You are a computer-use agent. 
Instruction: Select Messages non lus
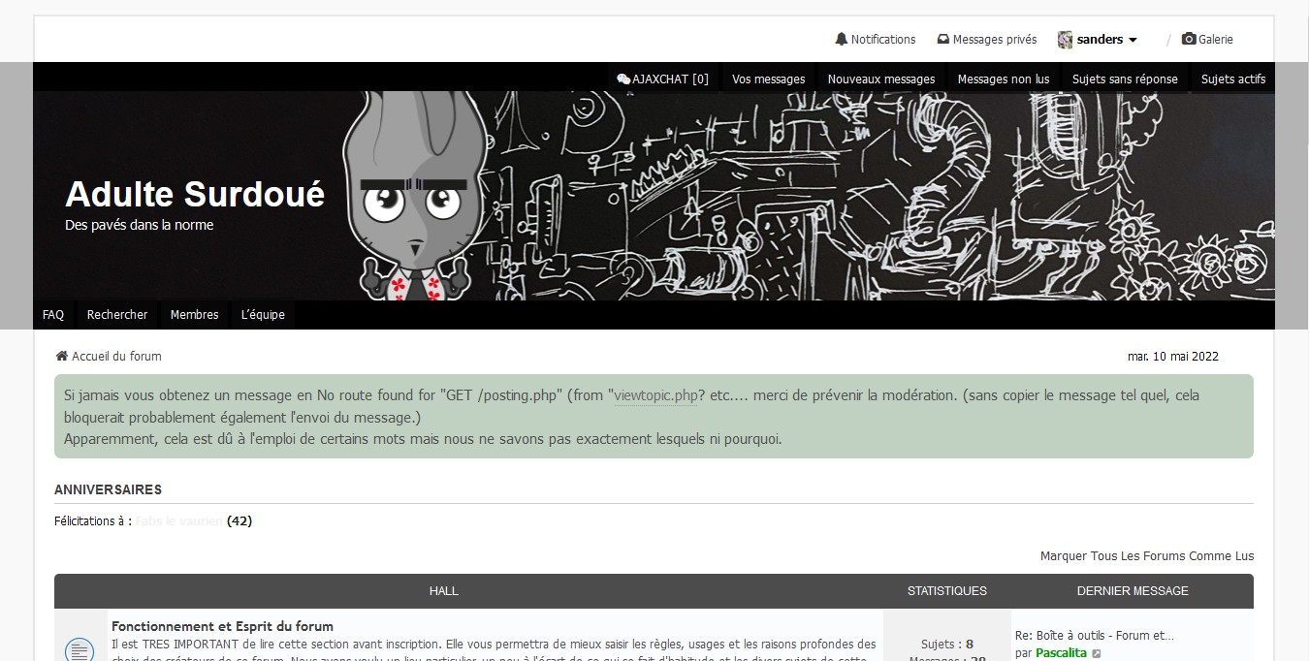(1003, 79)
